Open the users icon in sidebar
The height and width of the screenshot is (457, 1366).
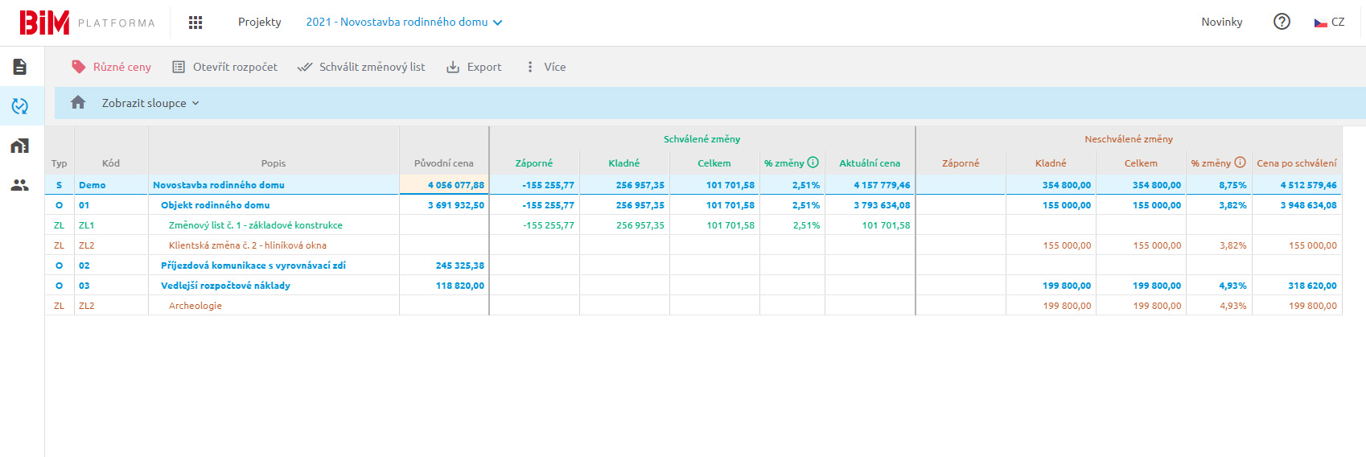click(x=20, y=185)
